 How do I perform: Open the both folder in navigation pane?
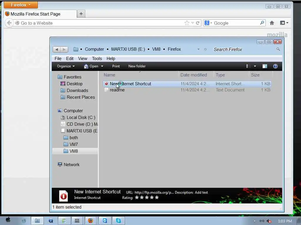click(x=71, y=138)
